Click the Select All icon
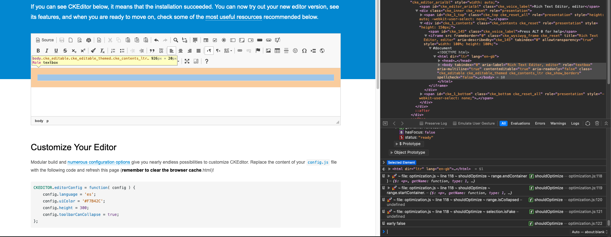The image size is (611, 237). [195, 40]
